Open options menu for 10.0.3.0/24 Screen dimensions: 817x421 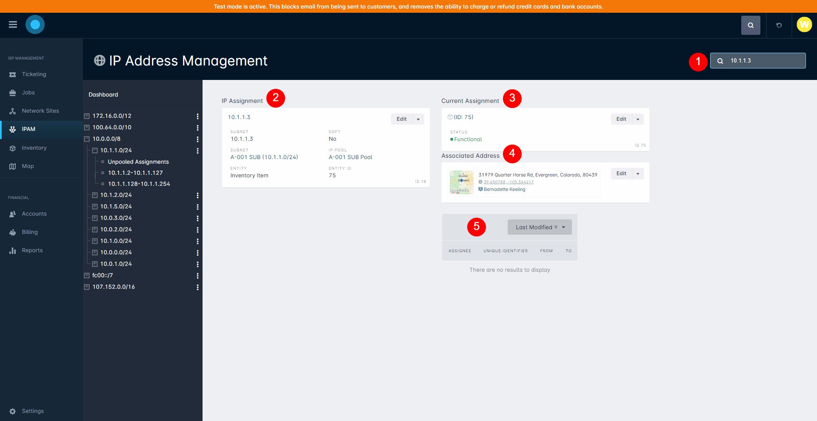click(197, 218)
